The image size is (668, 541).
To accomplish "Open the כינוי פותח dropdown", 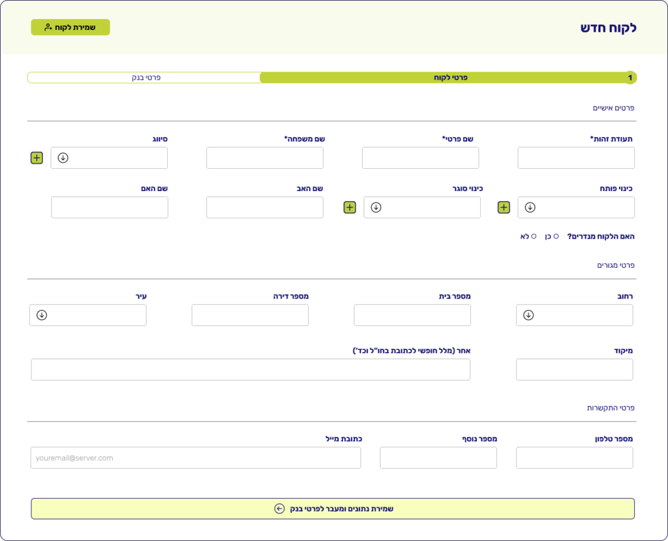I will 576,207.
